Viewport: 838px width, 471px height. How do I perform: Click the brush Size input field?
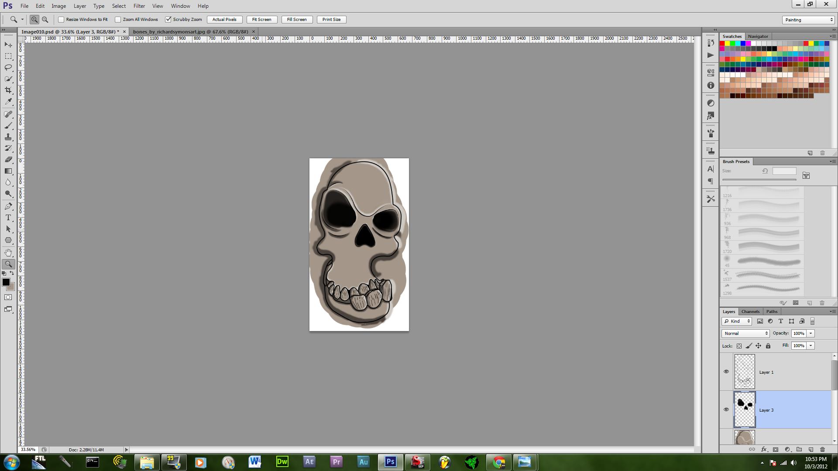pyautogui.click(x=784, y=171)
